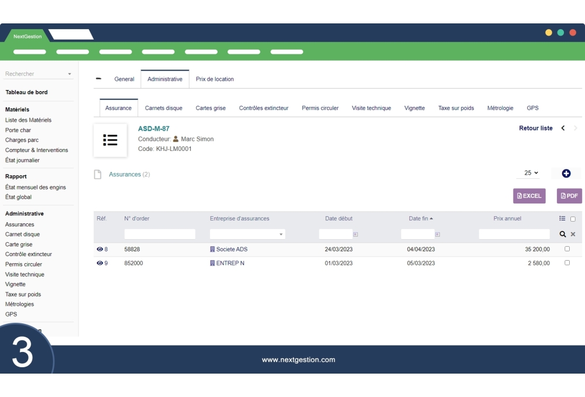Go to previous record with left chevron
Image resolution: width=585 pixels, height=397 pixels.
coord(563,128)
